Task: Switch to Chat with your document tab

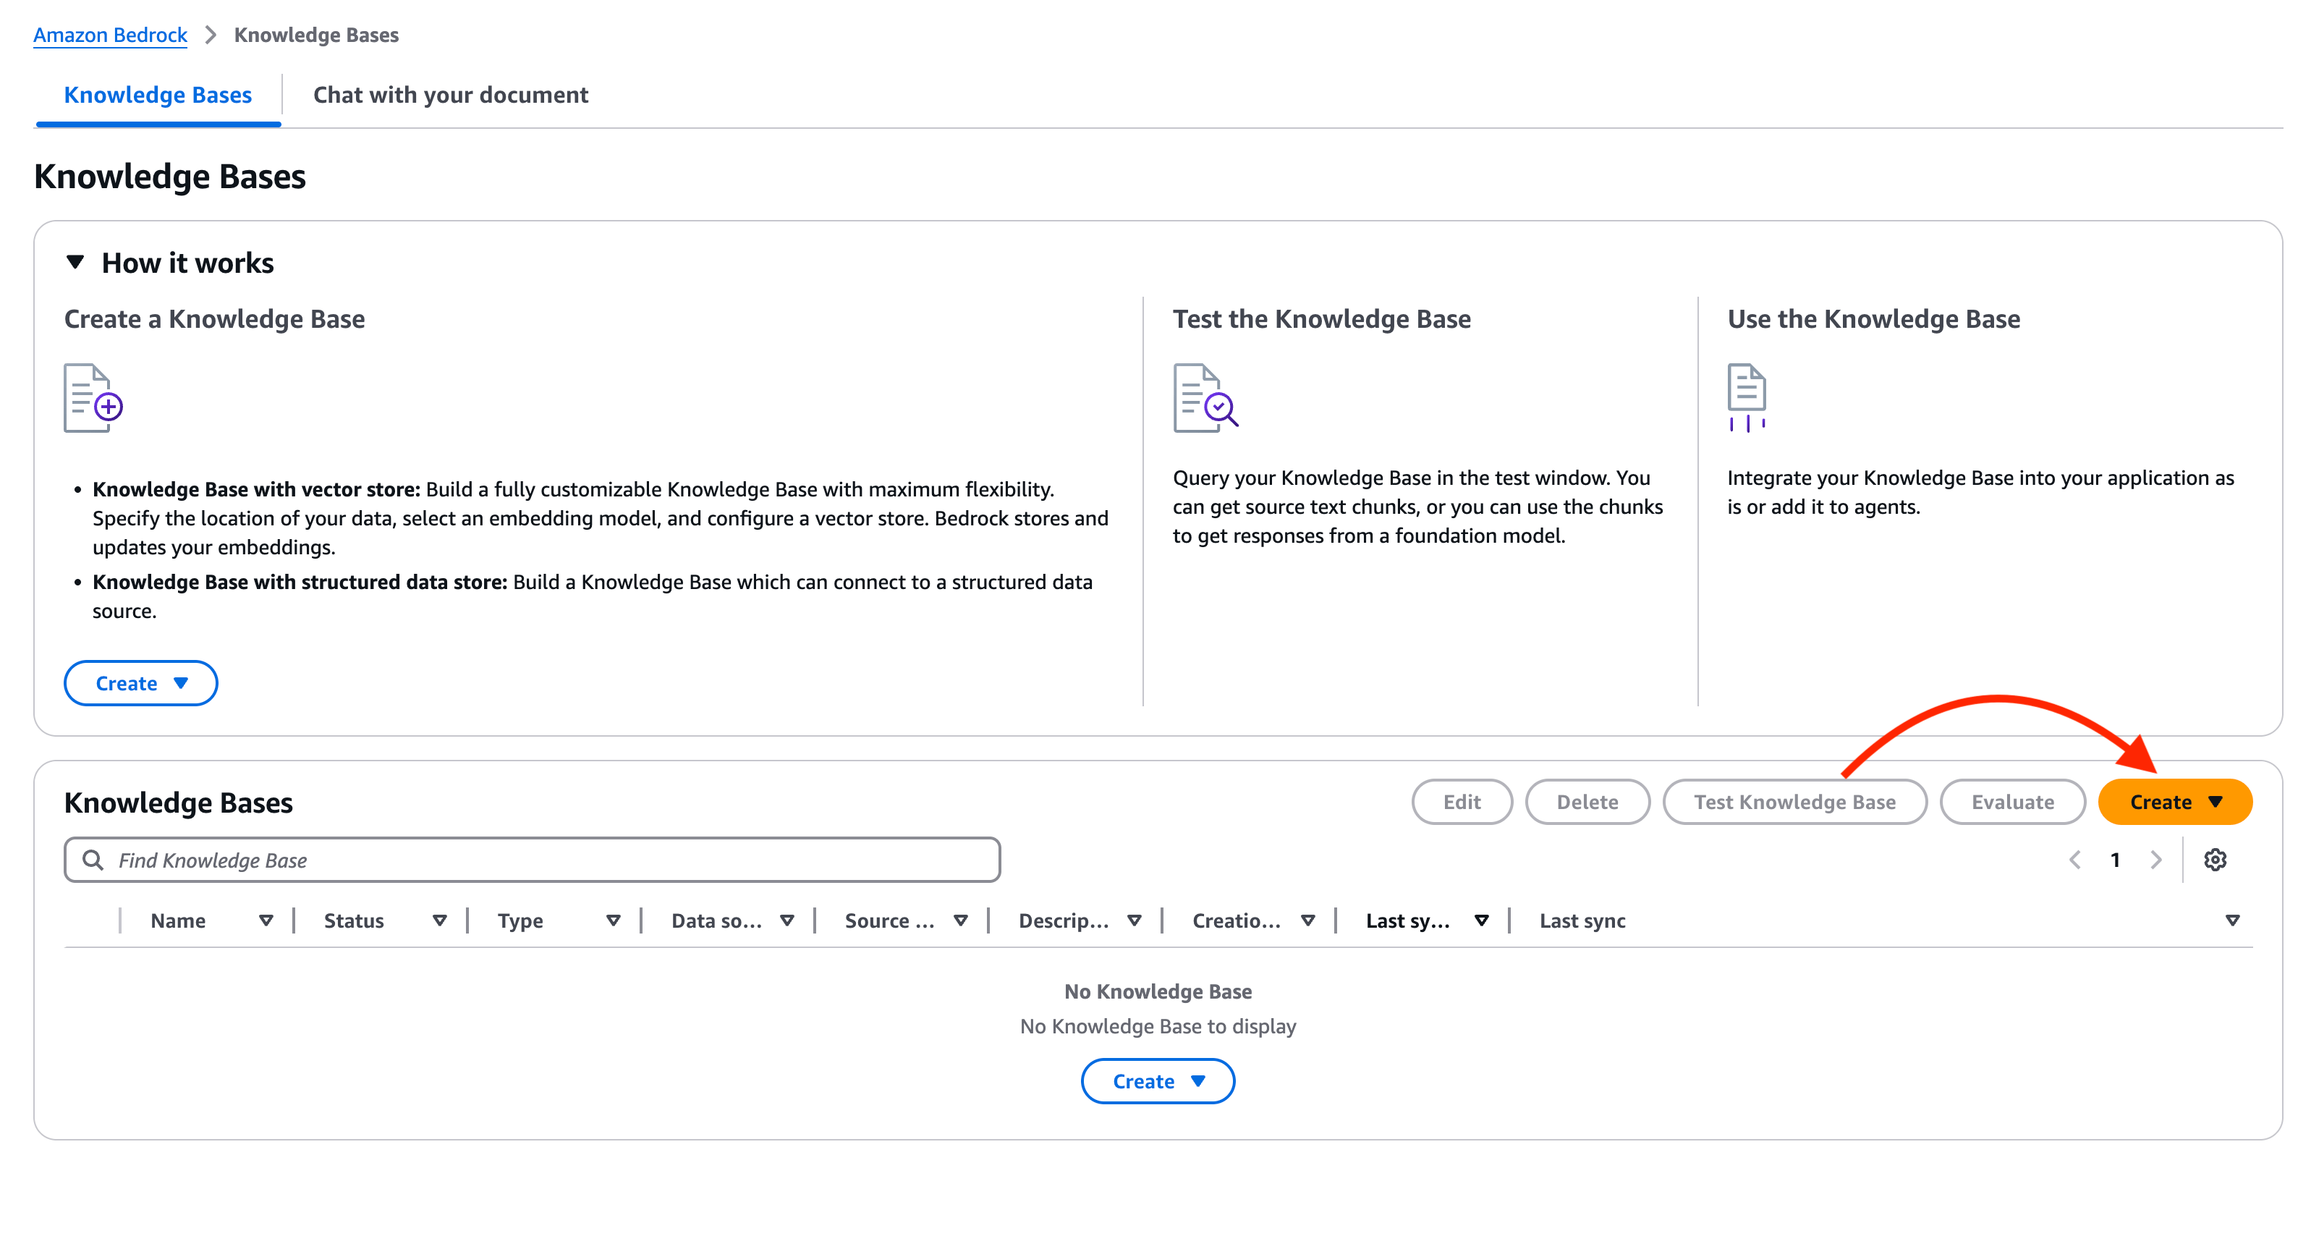Action: (x=451, y=95)
